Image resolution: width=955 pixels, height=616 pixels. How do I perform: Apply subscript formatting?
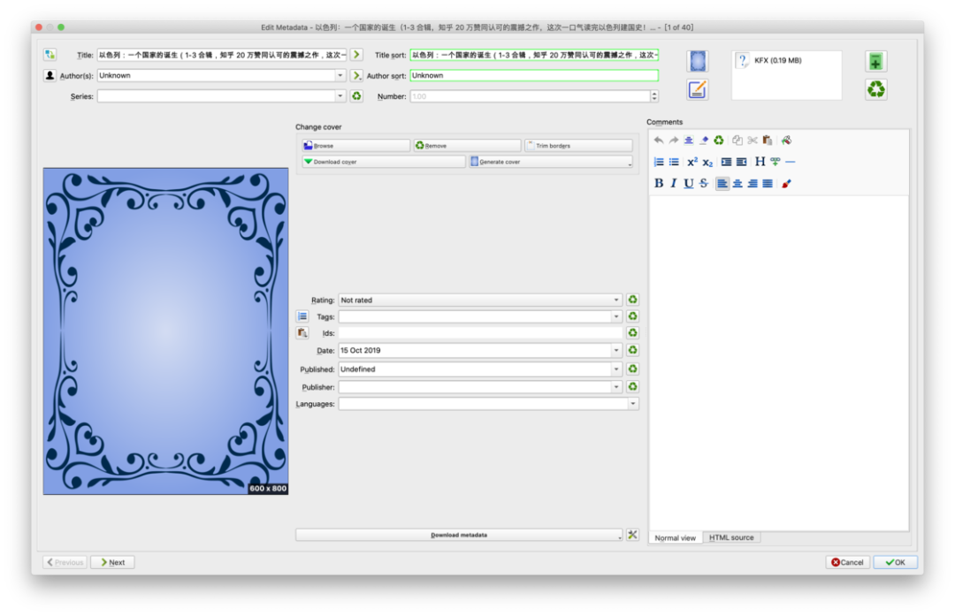click(x=707, y=162)
